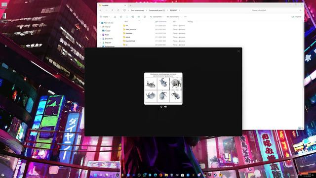Click the Paste icon in Explorer toolbar
The height and width of the screenshot is (178, 316).
point(127,17)
